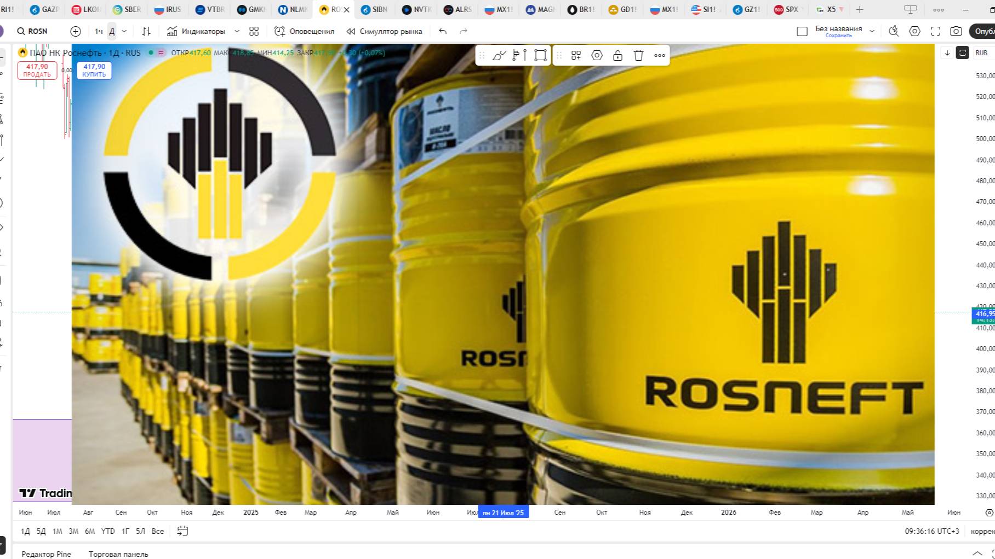Enter fullscreen mode
995x559 pixels.
pyautogui.click(x=935, y=31)
